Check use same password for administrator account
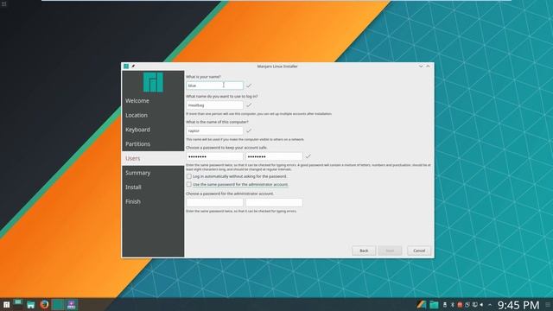Image resolution: width=553 pixels, height=311 pixels. click(189, 184)
